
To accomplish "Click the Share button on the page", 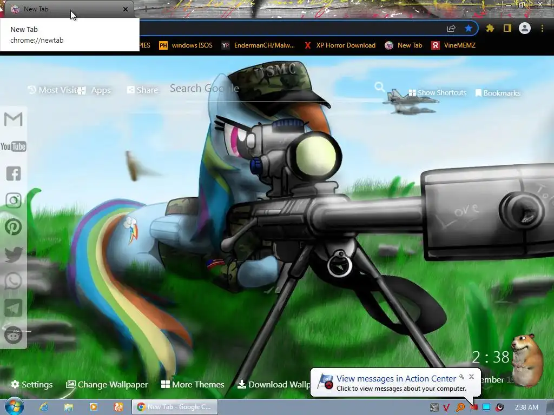I will [x=142, y=90].
